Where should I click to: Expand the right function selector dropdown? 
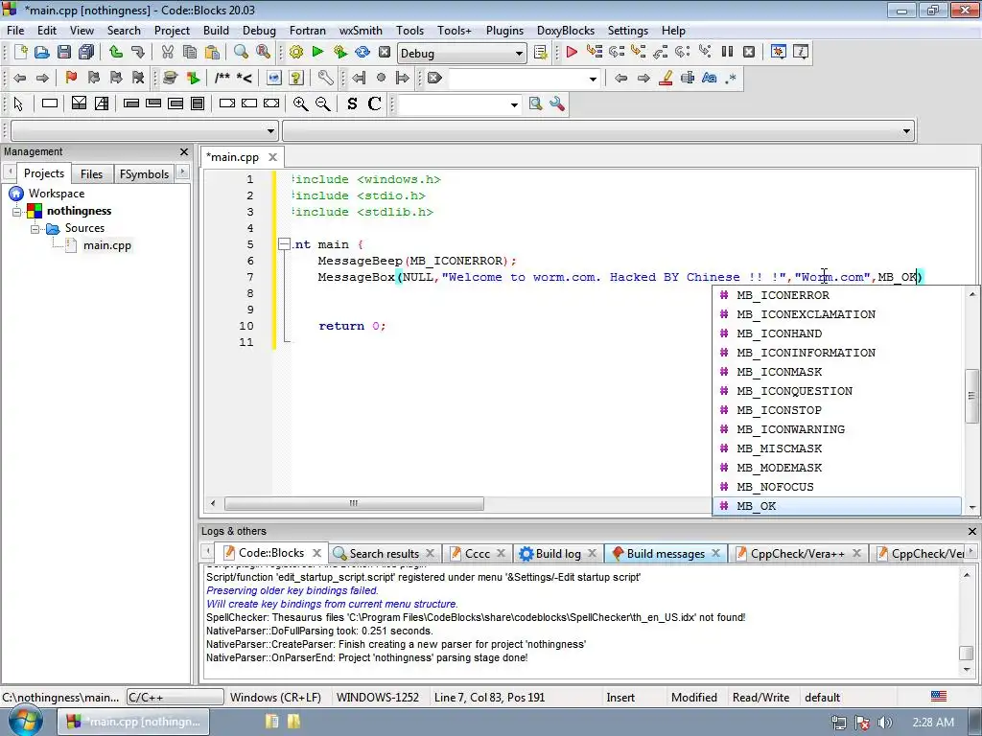pyautogui.click(x=906, y=130)
